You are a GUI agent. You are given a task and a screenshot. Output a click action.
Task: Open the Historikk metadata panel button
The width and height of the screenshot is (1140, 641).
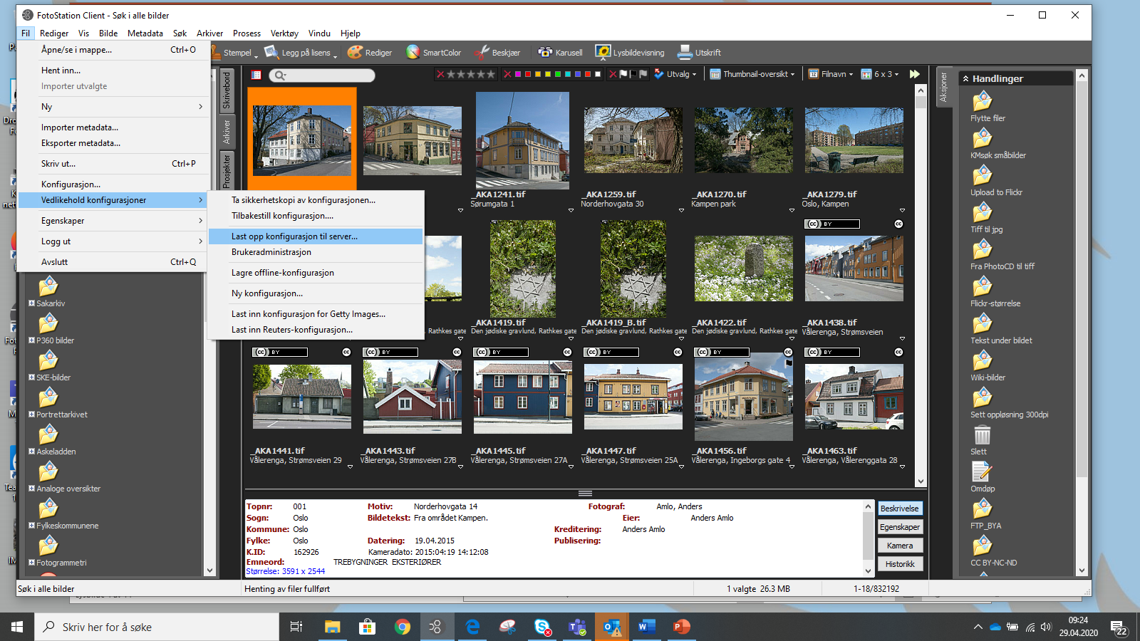[x=900, y=564]
